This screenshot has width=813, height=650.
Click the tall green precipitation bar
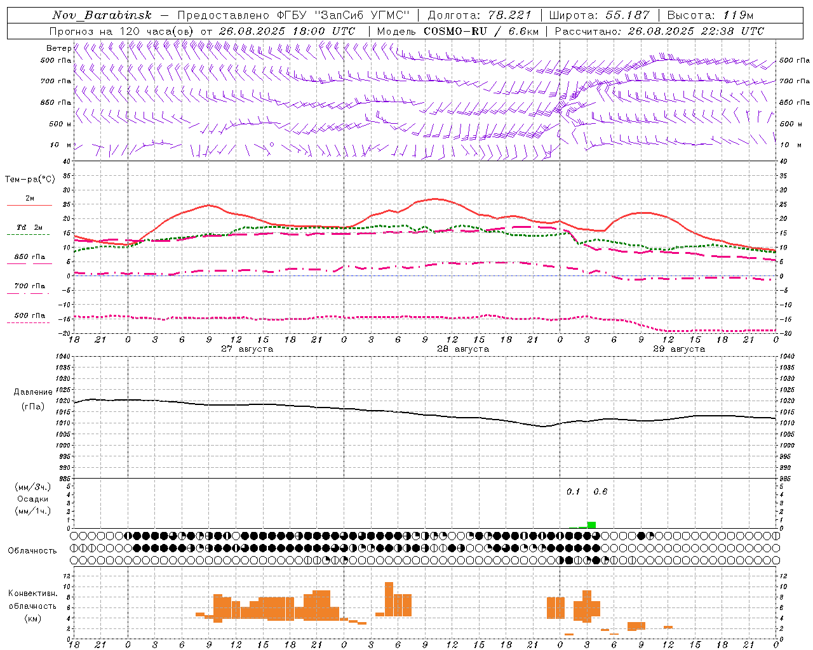click(591, 525)
